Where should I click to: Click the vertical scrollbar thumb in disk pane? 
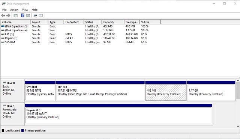238,91
